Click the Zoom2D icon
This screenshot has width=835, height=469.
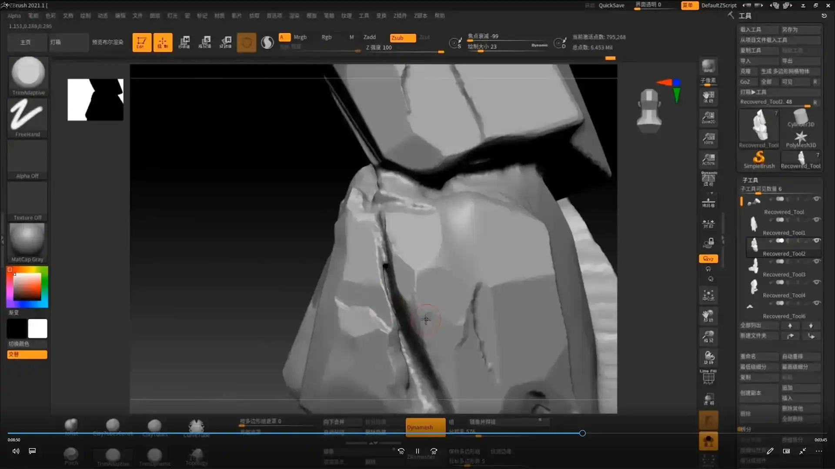[708, 117]
